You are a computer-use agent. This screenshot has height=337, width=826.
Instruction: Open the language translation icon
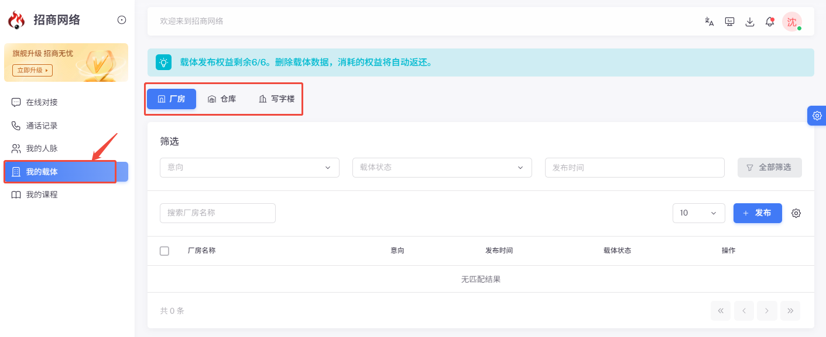point(710,22)
